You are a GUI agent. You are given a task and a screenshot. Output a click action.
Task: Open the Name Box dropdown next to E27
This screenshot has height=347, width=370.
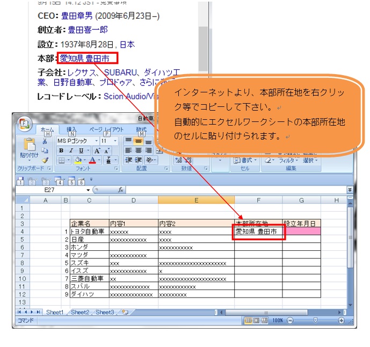(88, 190)
